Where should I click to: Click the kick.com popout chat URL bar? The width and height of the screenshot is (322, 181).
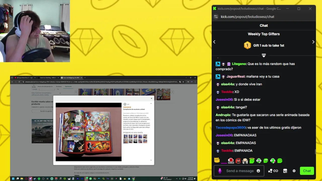coord(248,17)
